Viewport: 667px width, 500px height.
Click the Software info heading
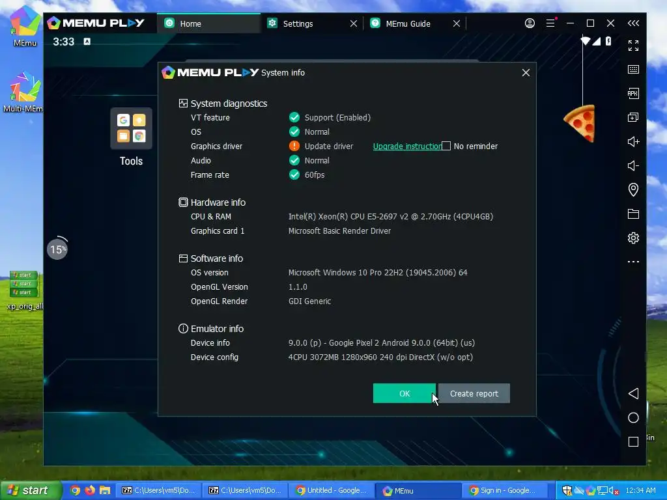click(216, 258)
